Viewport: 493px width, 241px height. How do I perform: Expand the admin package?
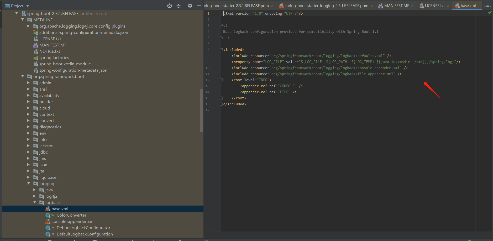click(28, 83)
